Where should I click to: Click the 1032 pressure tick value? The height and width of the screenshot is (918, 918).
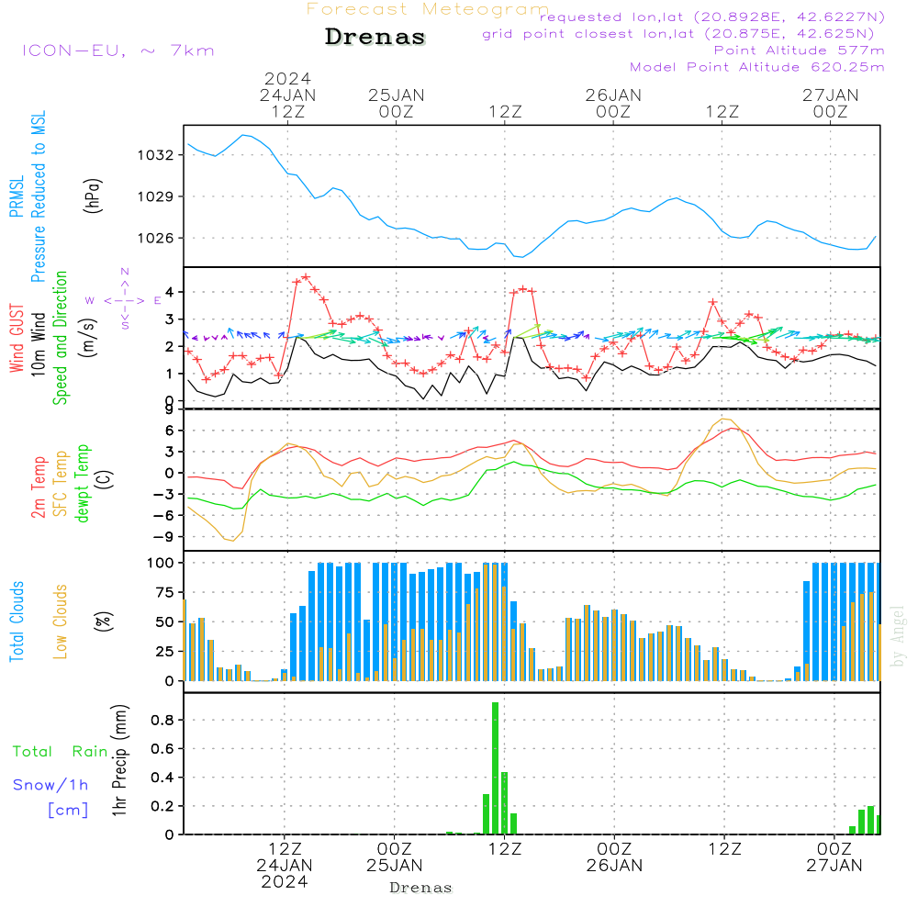tap(155, 155)
